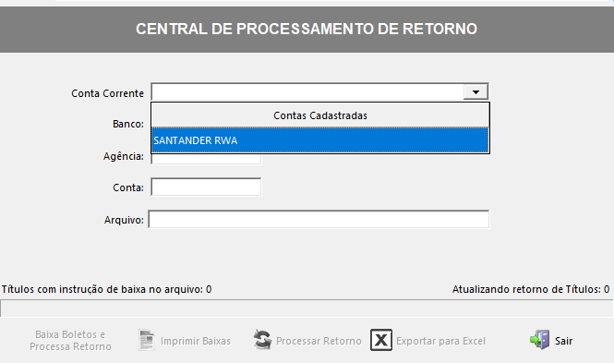Viewport: 614px width, 363px height.
Task: Click the Contas Cadastradas list header
Action: coord(319,115)
